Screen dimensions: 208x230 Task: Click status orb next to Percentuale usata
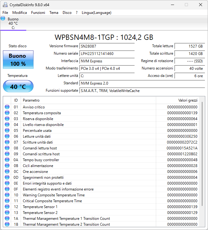pos(7,131)
